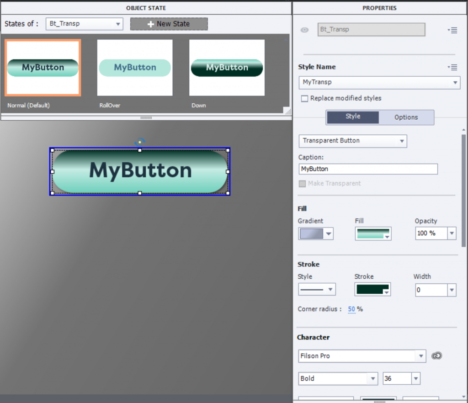Viewport: 468px width, 403px height.
Task: Expand the States of Bt_Transp dropdown
Action: click(85, 24)
